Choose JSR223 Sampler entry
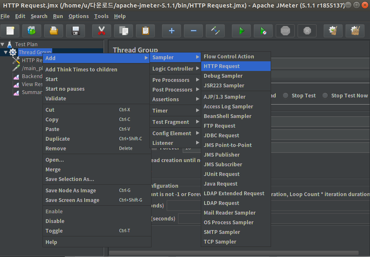 [x=236, y=85]
